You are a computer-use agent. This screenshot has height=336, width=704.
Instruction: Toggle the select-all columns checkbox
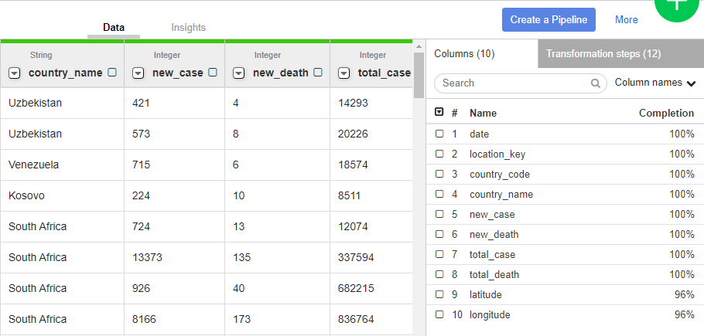coord(439,112)
